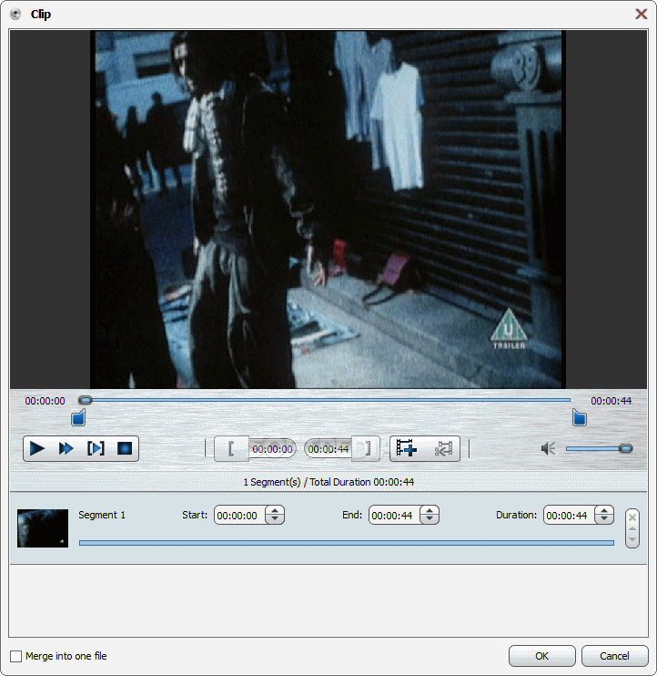This screenshot has width=657, height=676.
Task: Click the 00:00:44 total time label by timeline
Action: [611, 401]
